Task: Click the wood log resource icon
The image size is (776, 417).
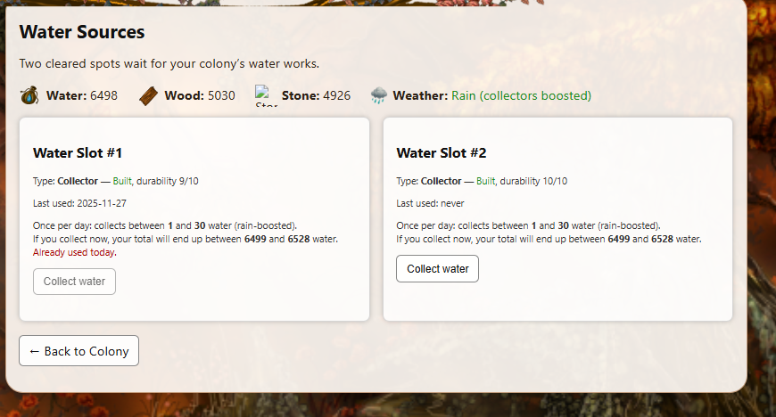Action: point(149,95)
